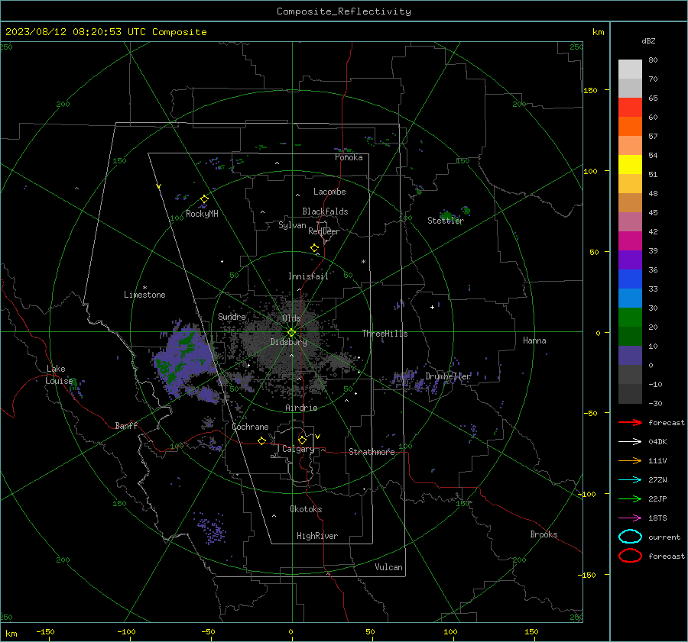The width and height of the screenshot is (688, 642).
Task: Click the magenta 18TS arrow icon
Action: tap(630, 518)
